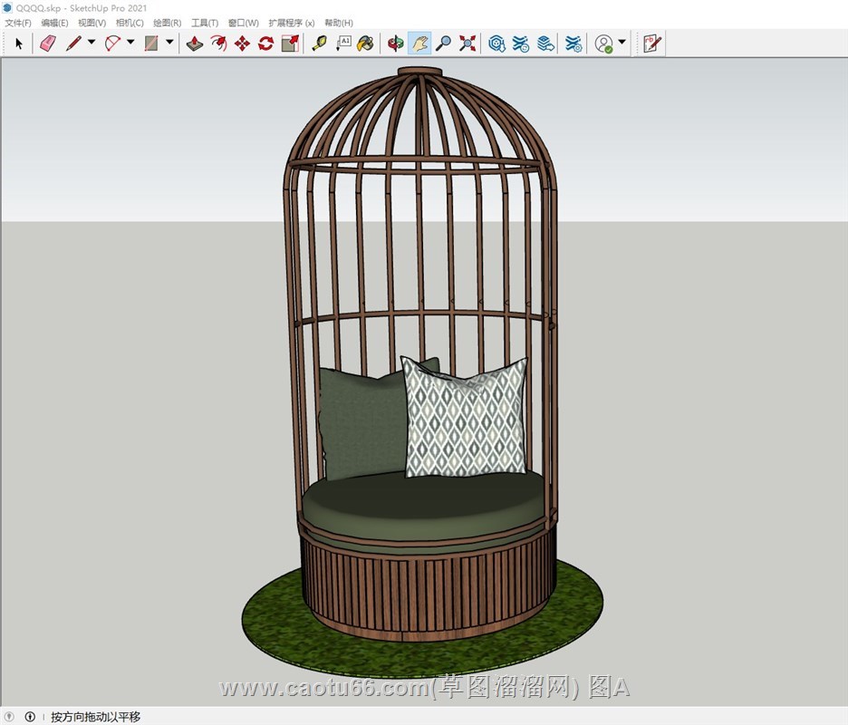848x725 pixels.
Task: Toggle the Pan hand tool
Action: coord(419,43)
